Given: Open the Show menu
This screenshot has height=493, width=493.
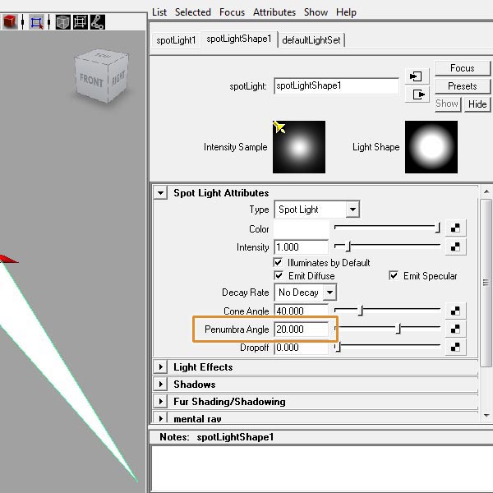Looking at the screenshot, I should 316,12.
